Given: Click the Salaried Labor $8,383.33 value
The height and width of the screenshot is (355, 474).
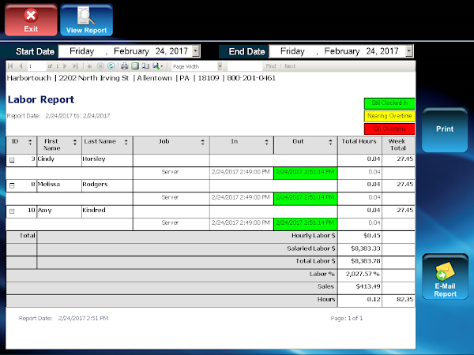Looking at the screenshot, I should pos(366,248).
